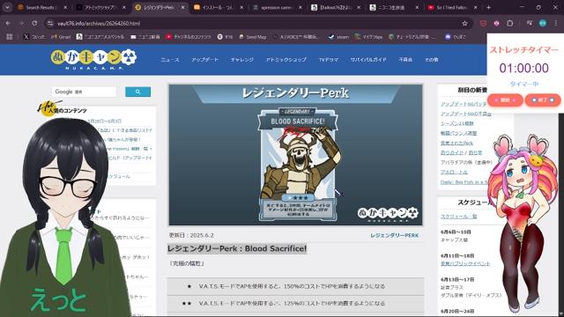Go back using the browser back arrow
564x317 pixels.
(x=8, y=23)
